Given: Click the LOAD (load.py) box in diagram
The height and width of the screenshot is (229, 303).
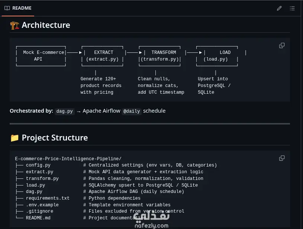Looking at the screenshot, I should point(217,56).
